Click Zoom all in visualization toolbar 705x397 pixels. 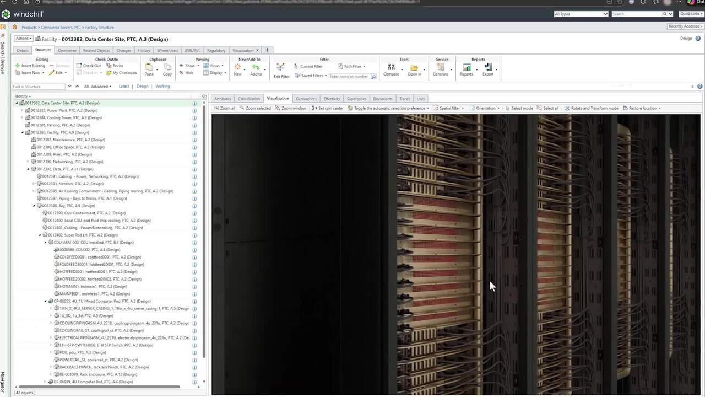(x=225, y=108)
